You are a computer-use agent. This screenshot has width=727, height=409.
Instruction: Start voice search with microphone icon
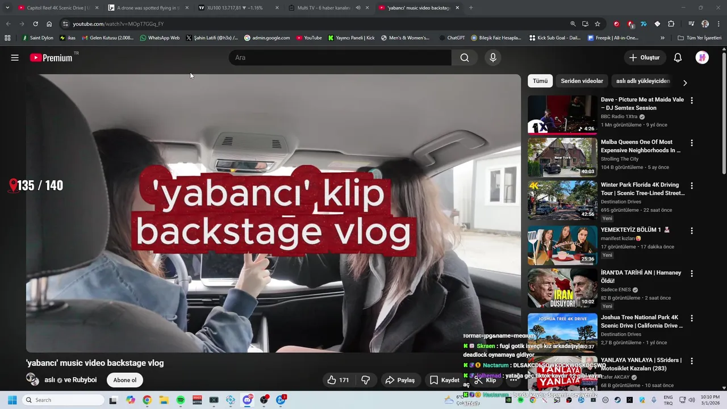click(493, 57)
